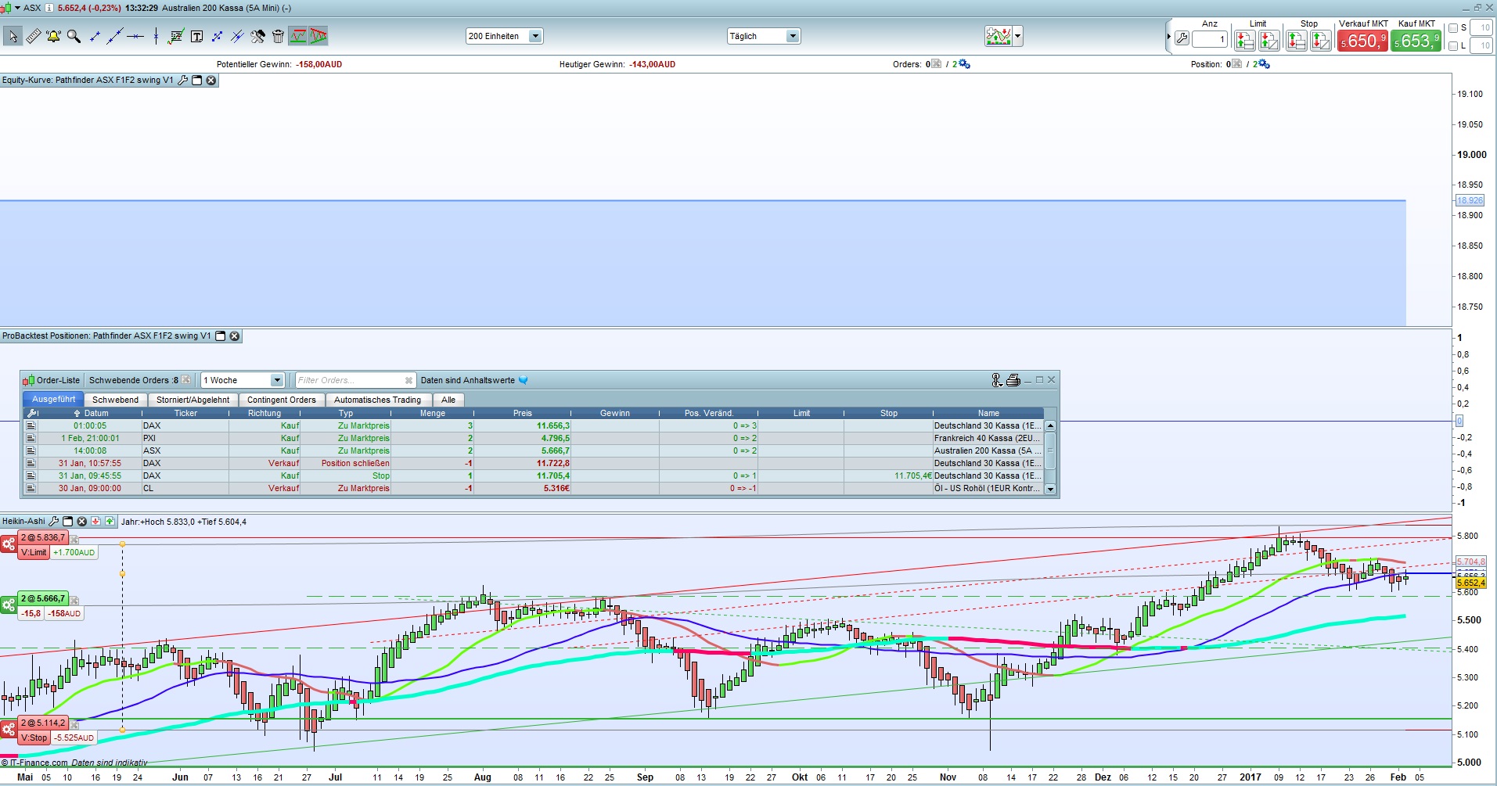Select the text annotation tool
This screenshot has width=1497, height=786.
click(196, 36)
